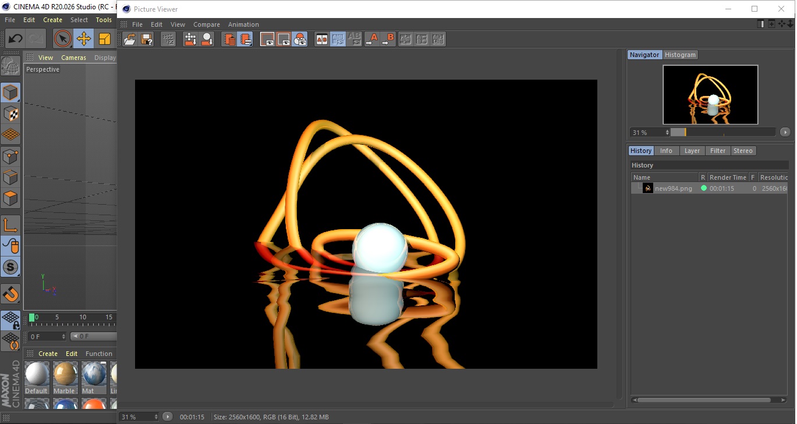Click the History panel horizontal scrollbar
The height and width of the screenshot is (424, 797).
[709, 400]
